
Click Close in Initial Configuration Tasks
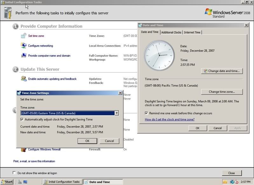[x=232, y=173]
